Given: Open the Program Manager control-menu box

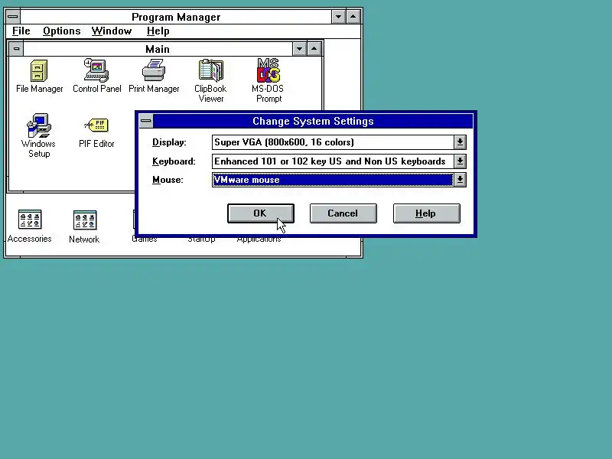Looking at the screenshot, I should (x=13, y=17).
